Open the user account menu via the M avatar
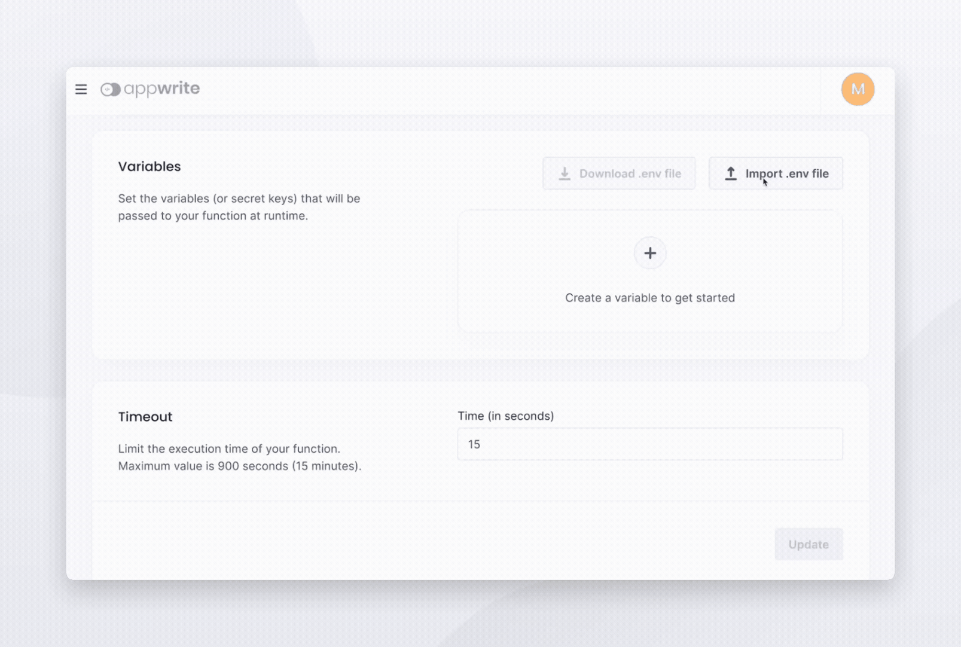 pyautogui.click(x=858, y=88)
